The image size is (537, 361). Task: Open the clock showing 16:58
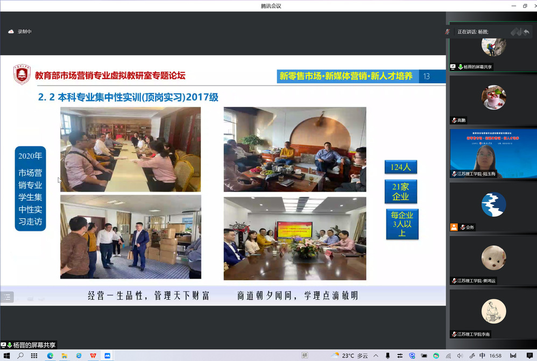[x=495, y=356]
